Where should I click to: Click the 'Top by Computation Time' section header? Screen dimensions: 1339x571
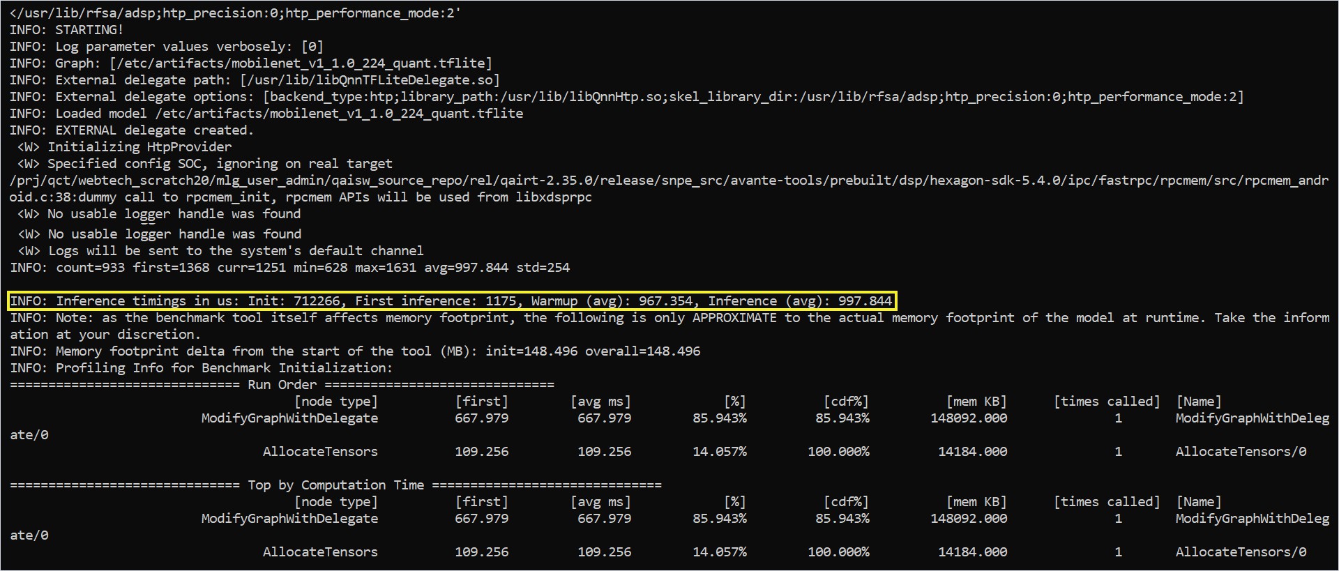coord(335,485)
